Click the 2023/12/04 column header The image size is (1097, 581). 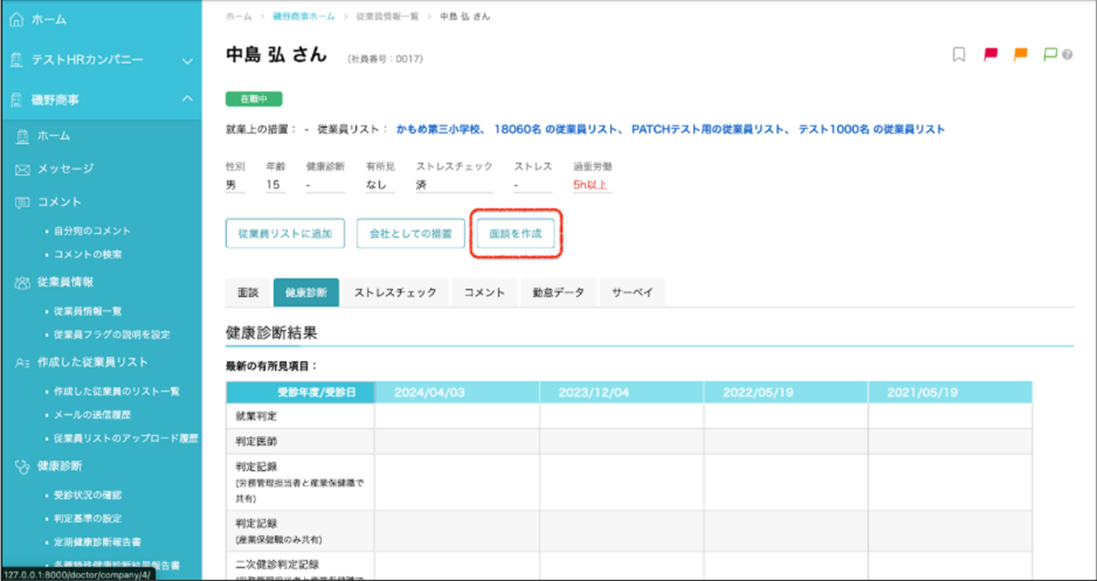(x=621, y=393)
